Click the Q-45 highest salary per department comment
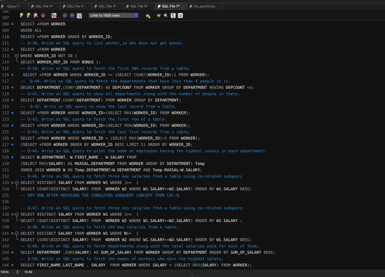 pyautogui.click(x=143, y=151)
